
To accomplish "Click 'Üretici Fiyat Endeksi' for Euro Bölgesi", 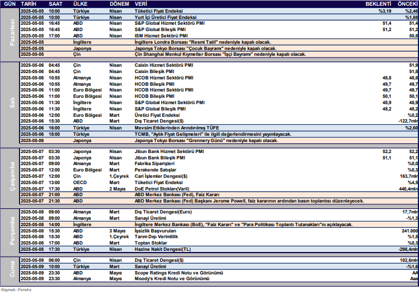I will pyautogui.click(x=157, y=115).
